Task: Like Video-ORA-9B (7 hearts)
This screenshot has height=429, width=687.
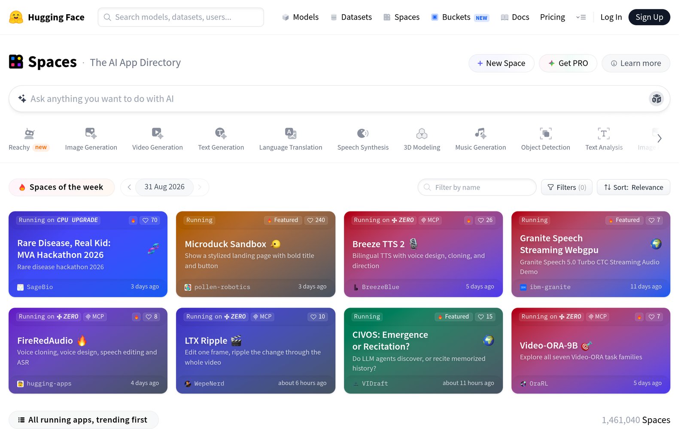Action: pyautogui.click(x=655, y=317)
